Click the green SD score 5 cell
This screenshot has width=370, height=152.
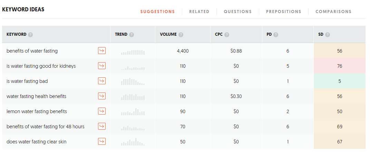[340, 81]
